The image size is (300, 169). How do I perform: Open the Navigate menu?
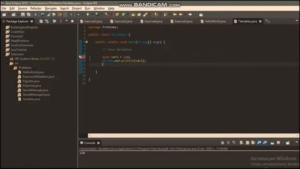coord(51,8)
